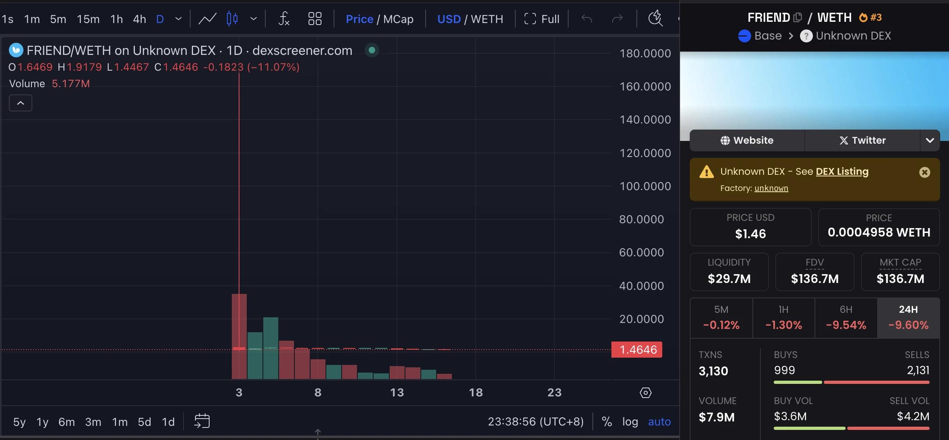Toggle USD to WETH price display
The height and width of the screenshot is (440, 949).
[x=487, y=19]
